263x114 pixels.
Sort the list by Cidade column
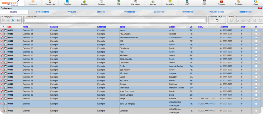tap(172, 27)
